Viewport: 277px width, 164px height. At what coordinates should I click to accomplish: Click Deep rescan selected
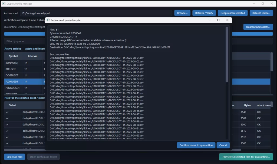tap(233, 13)
